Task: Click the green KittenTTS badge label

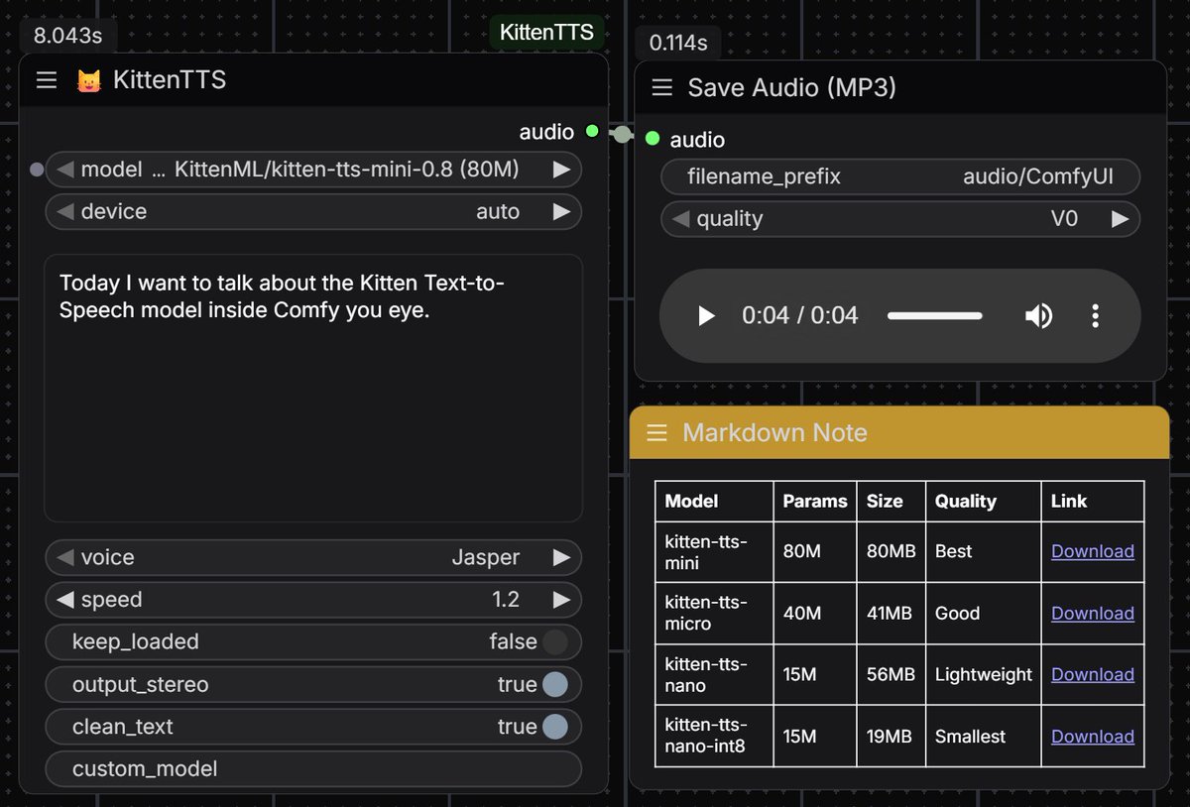Action: pyautogui.click(x=546, y=32)
